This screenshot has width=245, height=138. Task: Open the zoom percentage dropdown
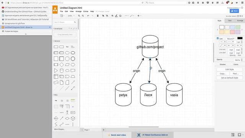71,16
